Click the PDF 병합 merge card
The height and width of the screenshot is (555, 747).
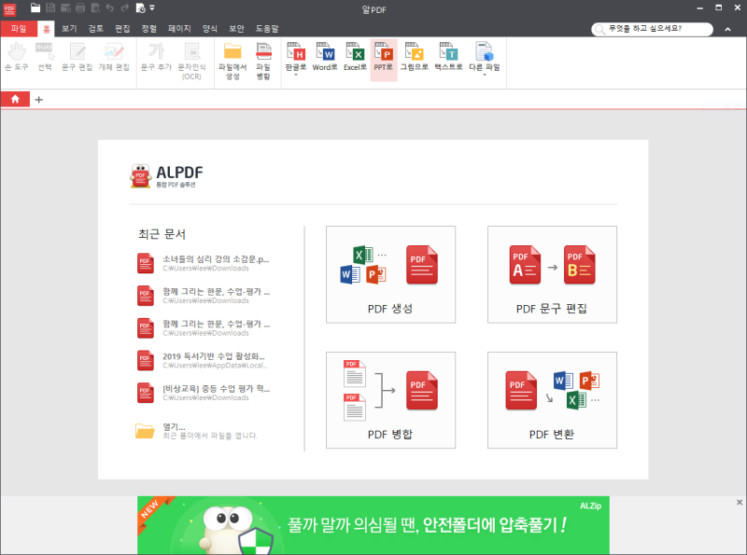(x=390, y=400)
